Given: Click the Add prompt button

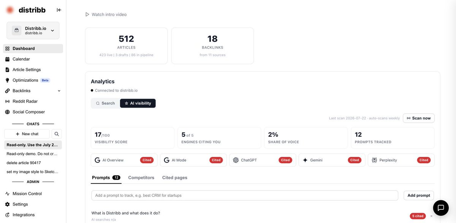Looking at the screenshot, I should (419, 196).
